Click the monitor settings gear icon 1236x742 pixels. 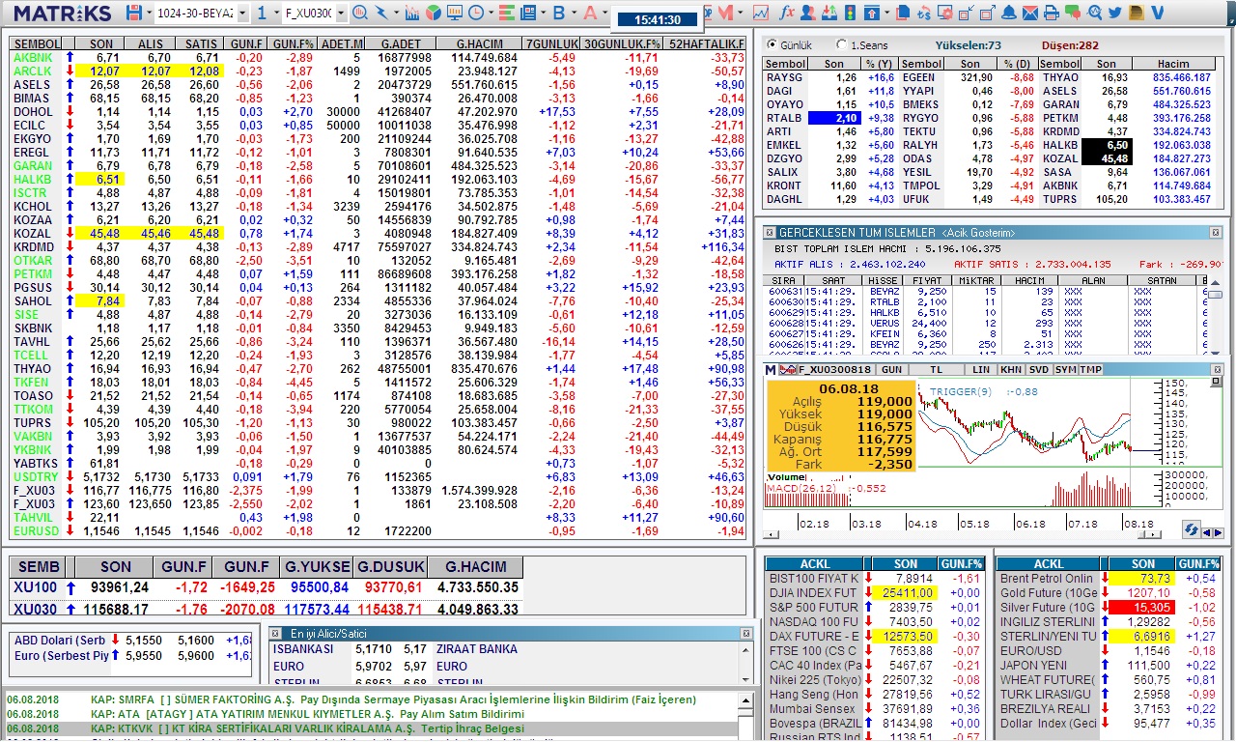pos(945,13)
